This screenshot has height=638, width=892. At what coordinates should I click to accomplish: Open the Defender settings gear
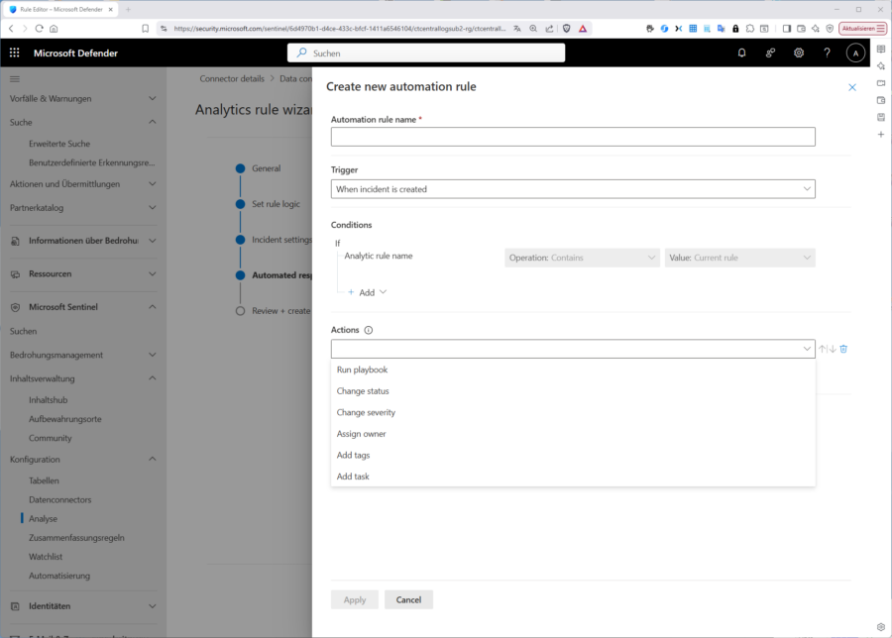[799, 53]
